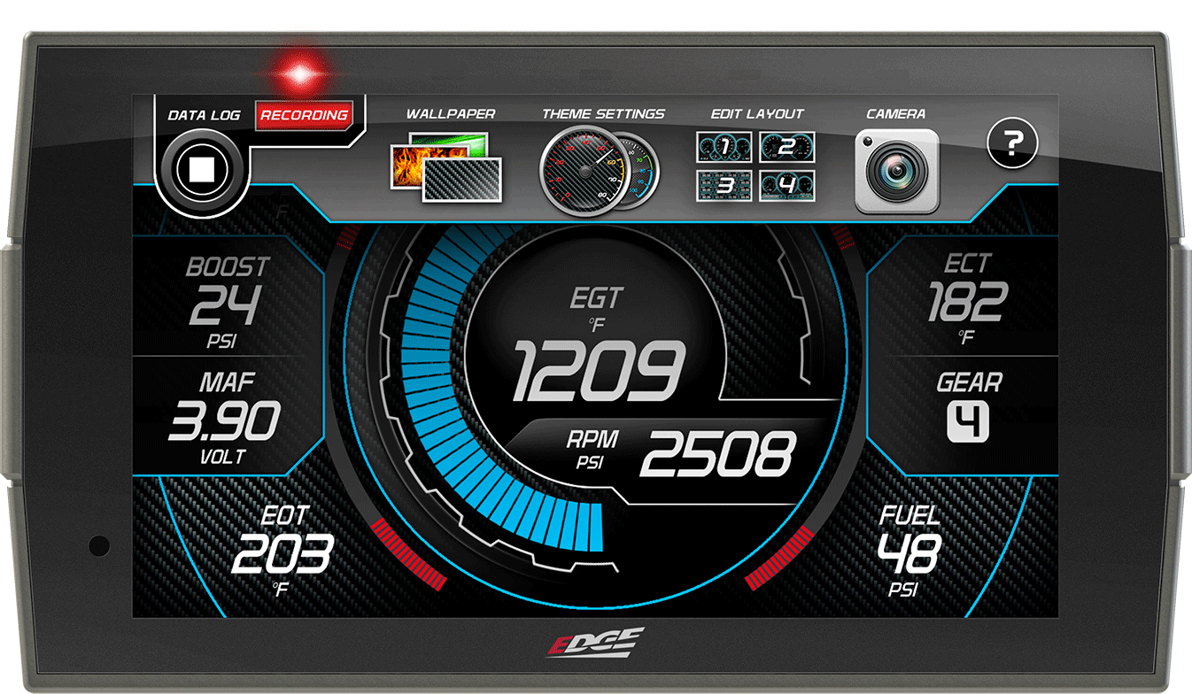Click the red RECORDING banner
This screenshot has width=1192, height=694.
pos(306,115)
